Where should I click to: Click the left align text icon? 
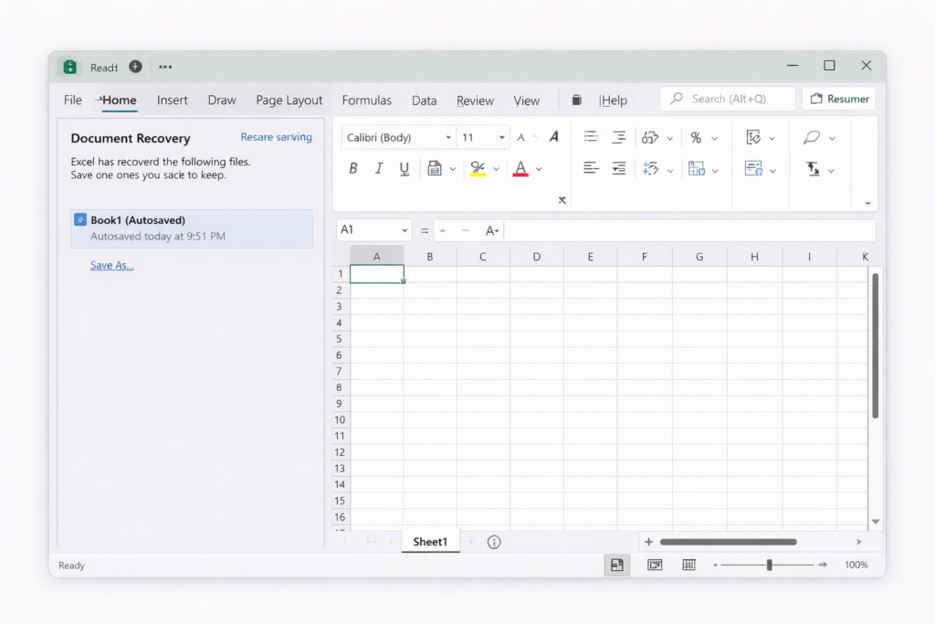(x=591, y=168)
